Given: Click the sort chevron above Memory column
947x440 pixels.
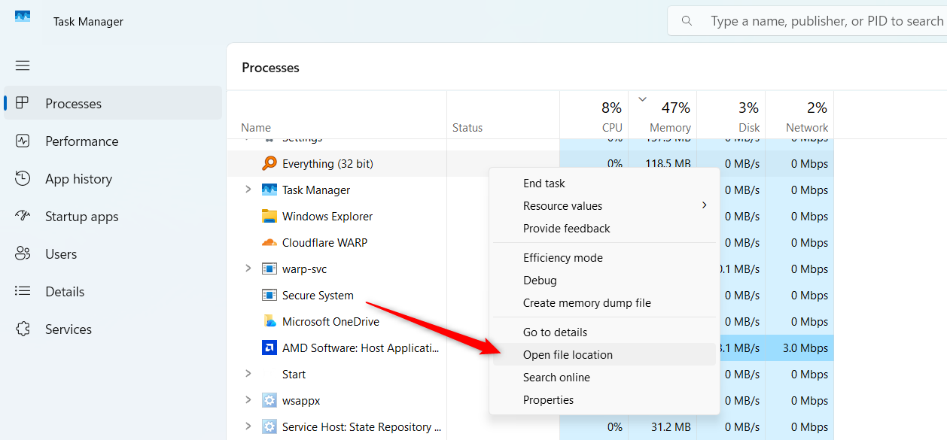Looking at the screenshot, I should click(x=642, y=99).
